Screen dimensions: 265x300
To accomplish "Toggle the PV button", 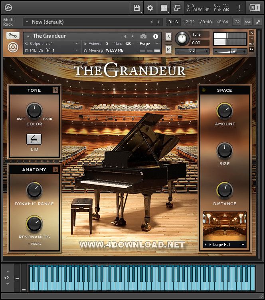I will pyautogui.click(x=252, y=49).
